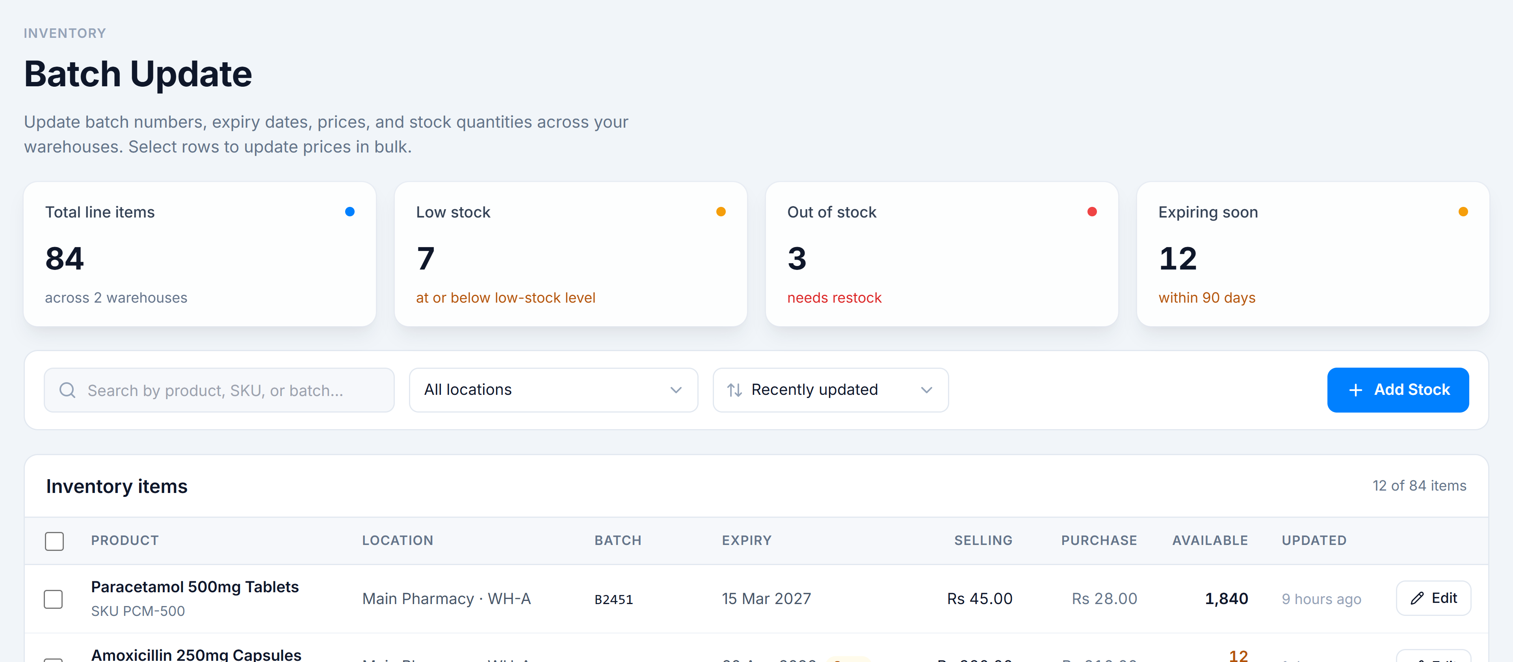Screen dimensions: 1513x662
Task: Open the Expiring soon summary card
Action: click(x=1313, y=254)
